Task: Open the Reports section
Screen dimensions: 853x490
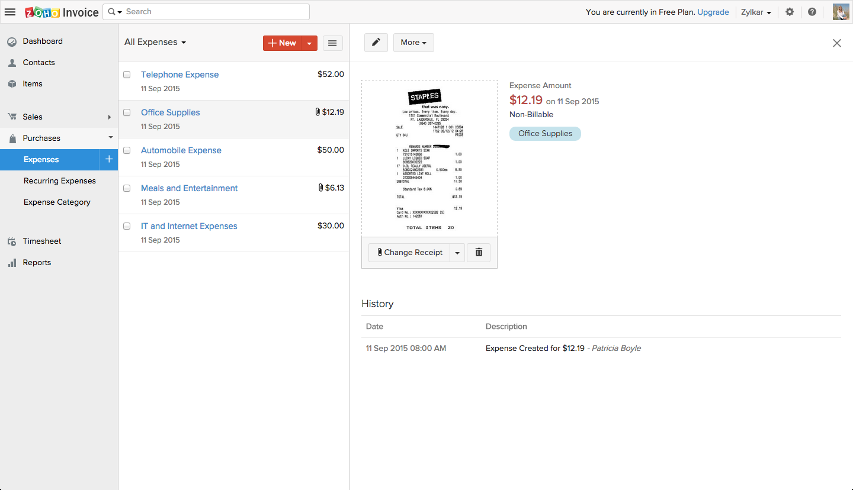Action: 37,263
